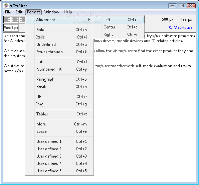Image resolution: width=199 pixels, height=185 pixels.
Task: Maximize the WPWriter window
Action: (x=182, y=6)
